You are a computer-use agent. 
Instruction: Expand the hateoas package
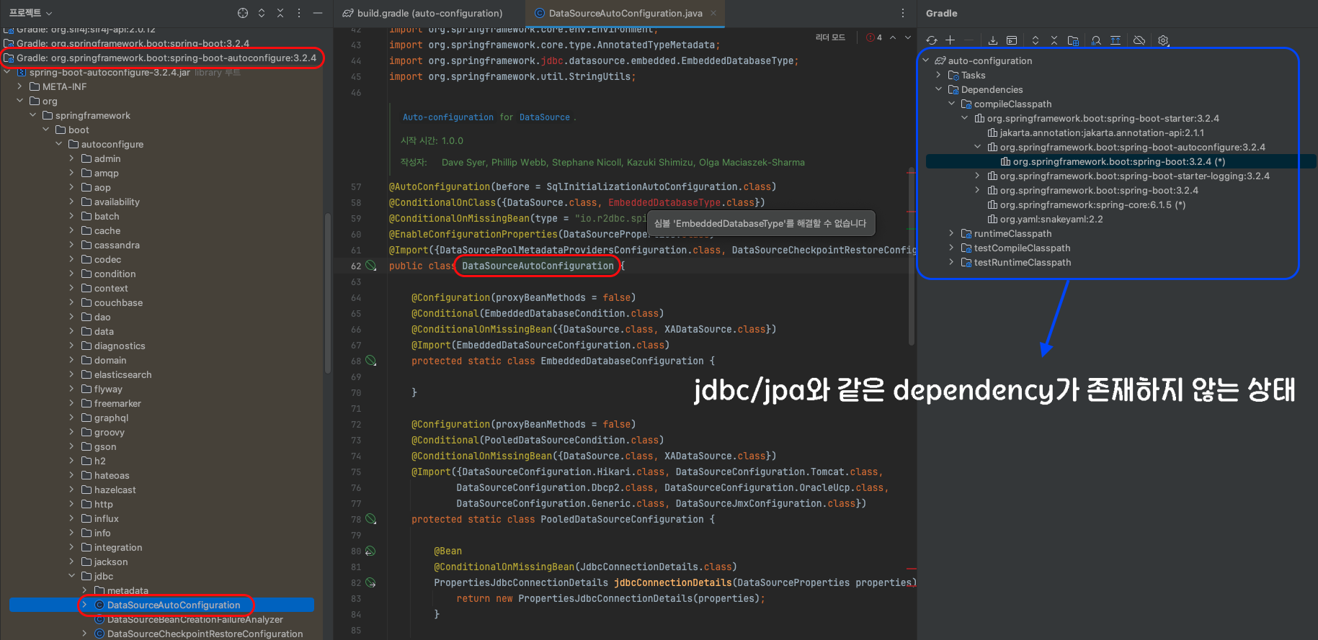coord(71,475)
